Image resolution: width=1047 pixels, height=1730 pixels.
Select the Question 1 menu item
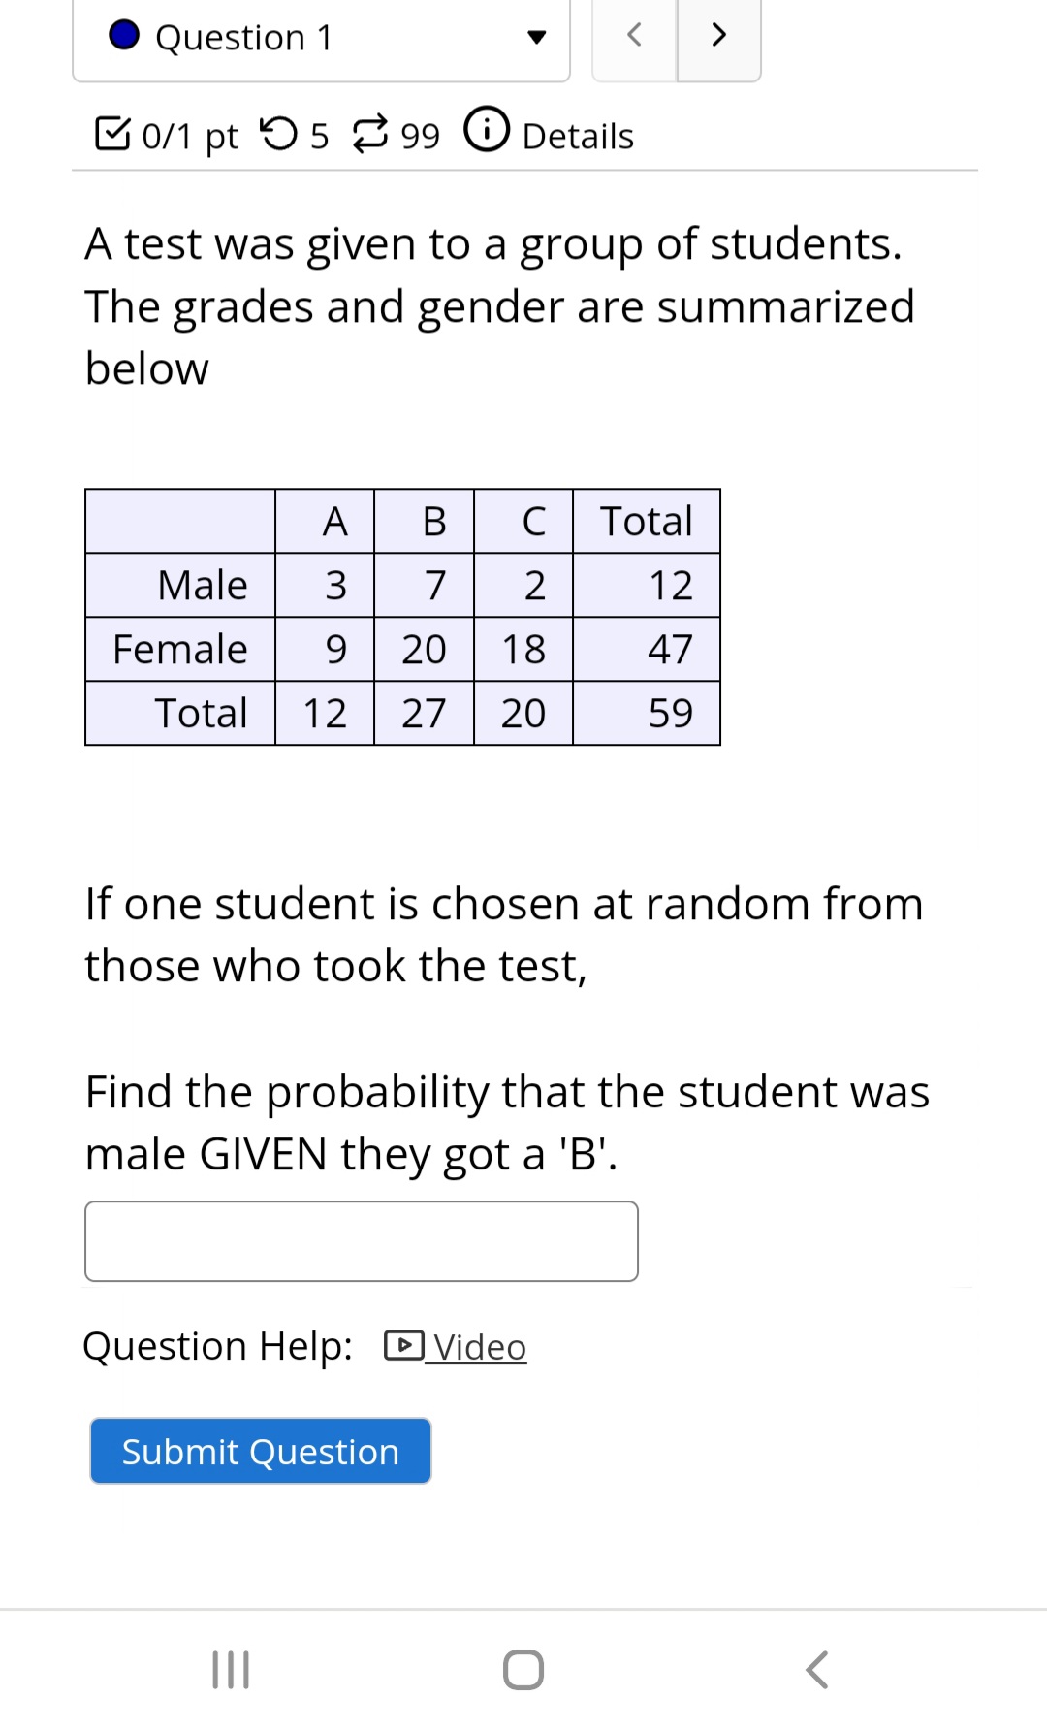(242, 37)
